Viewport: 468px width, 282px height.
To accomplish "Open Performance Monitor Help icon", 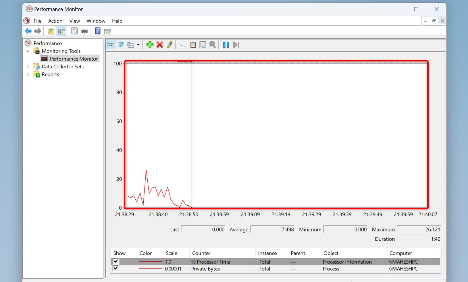I will [x=97, y=31].
